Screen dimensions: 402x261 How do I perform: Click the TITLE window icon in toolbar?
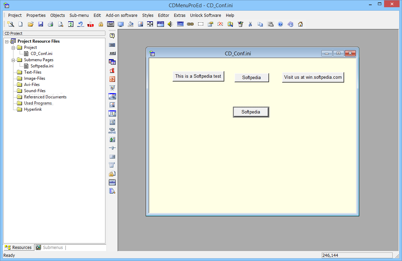pyautogui.click(x=161, y=24)
